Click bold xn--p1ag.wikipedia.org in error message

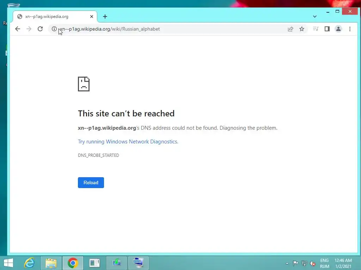click(107, 128)
